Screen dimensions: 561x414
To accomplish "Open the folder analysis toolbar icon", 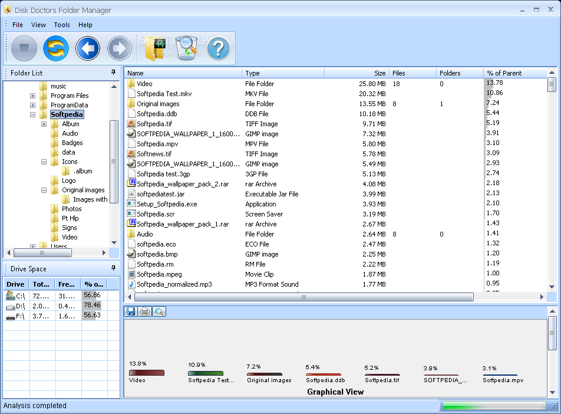I will (x=156, y=49).
